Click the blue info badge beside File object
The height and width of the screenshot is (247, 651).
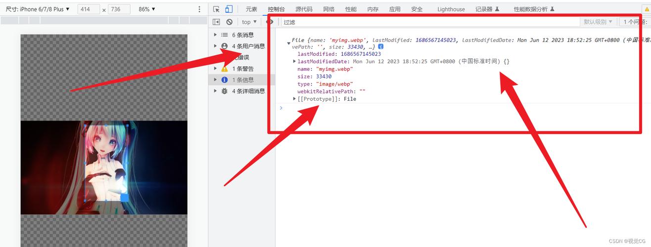coord(381,46)
